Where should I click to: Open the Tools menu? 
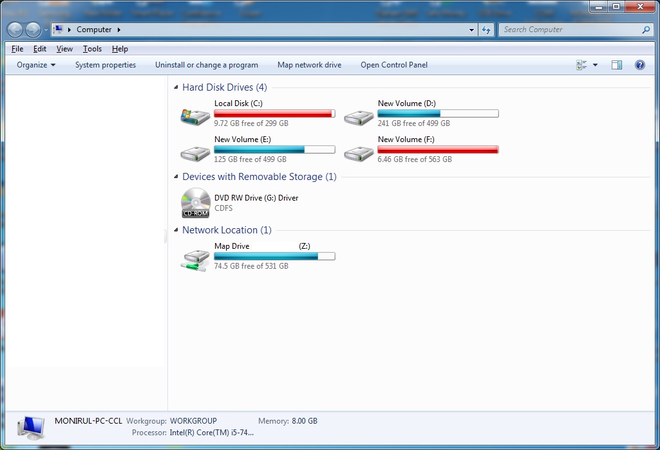(x=91, y=48)
